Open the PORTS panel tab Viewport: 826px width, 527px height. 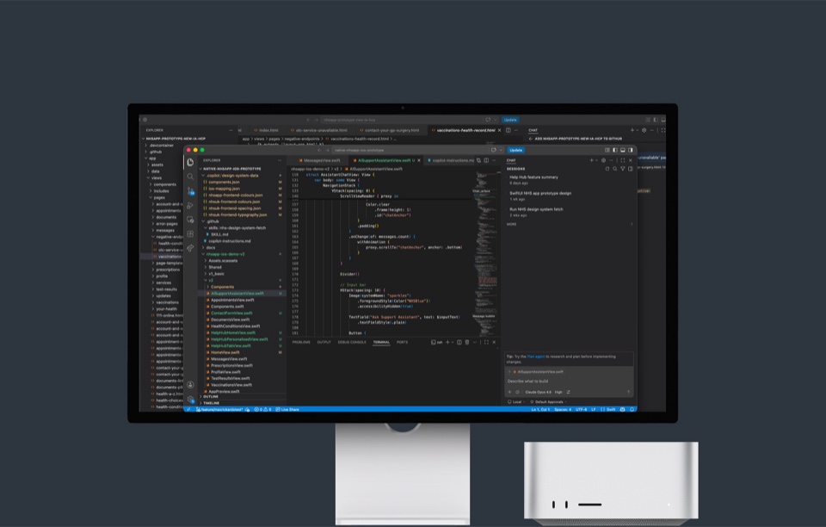[x=403, y=343]
